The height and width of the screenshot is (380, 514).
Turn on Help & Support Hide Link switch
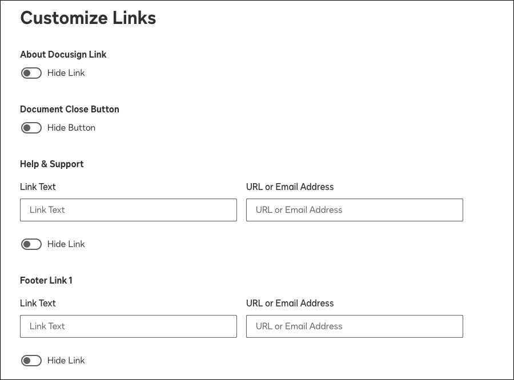(x=31, y=244)
